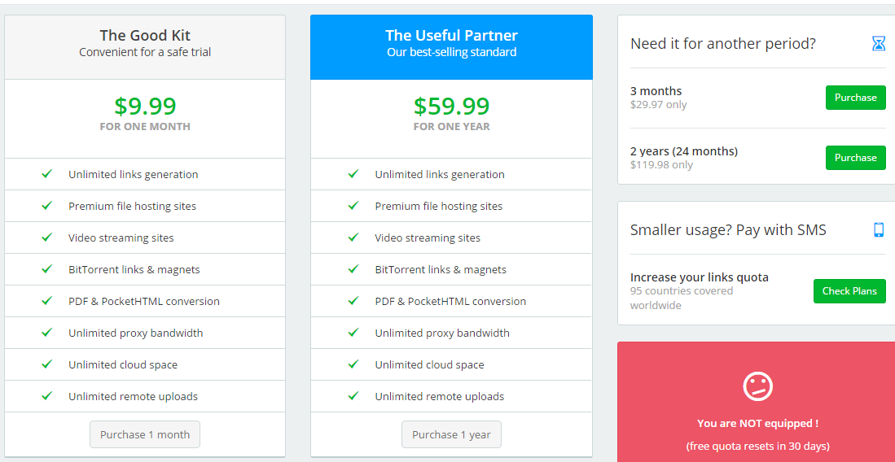This screenshot has width=895, height=462.
Task: Click the Purchase 1 year button
Action: click(x=451, y=434)
